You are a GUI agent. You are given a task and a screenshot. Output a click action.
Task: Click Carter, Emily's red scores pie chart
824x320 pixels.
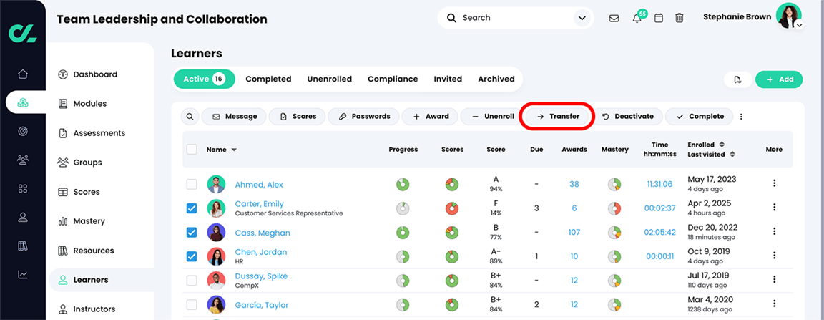pyautogui.click(x=452, y=208)
